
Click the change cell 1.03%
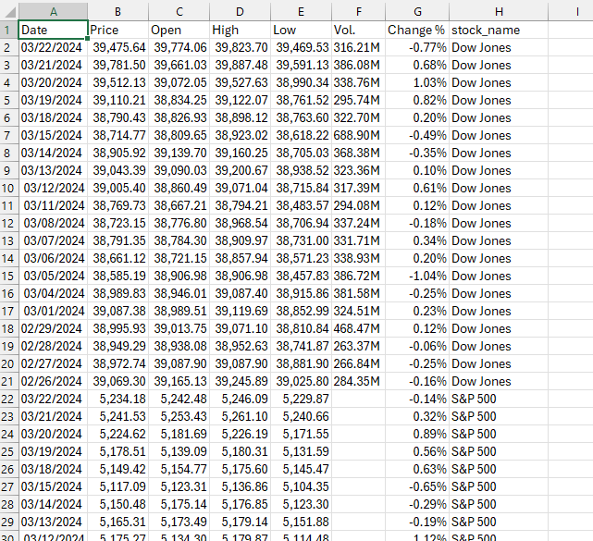[x=417, y=83]
